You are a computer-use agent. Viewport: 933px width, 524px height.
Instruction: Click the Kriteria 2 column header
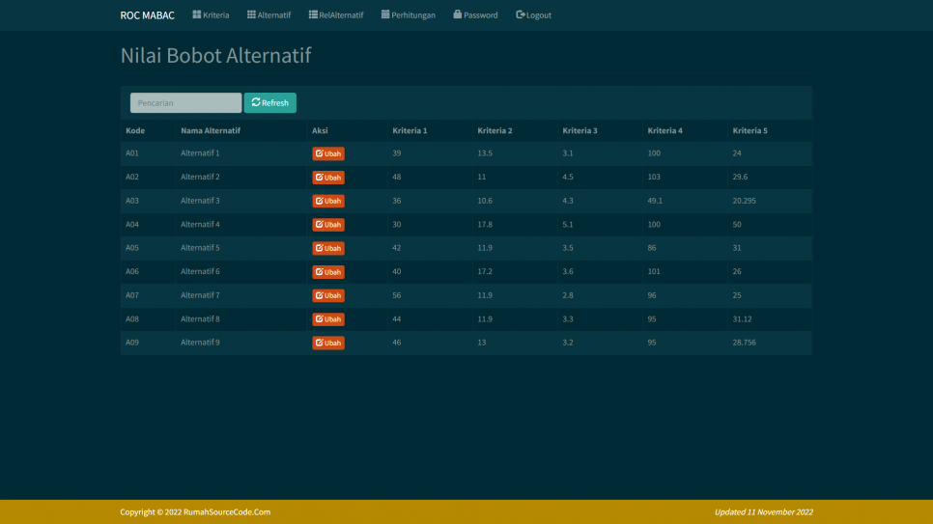click(495, 131)
